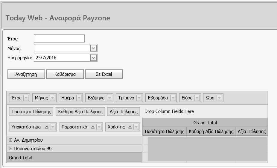Toggle sort order on Υποκατάστημα field

coord(46,127)
